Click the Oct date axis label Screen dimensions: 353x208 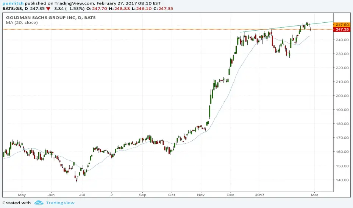[172, 195]
